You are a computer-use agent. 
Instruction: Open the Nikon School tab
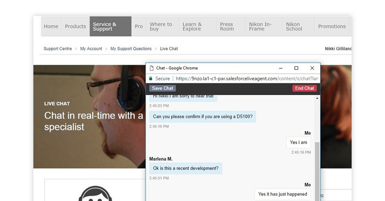[299, 27]
